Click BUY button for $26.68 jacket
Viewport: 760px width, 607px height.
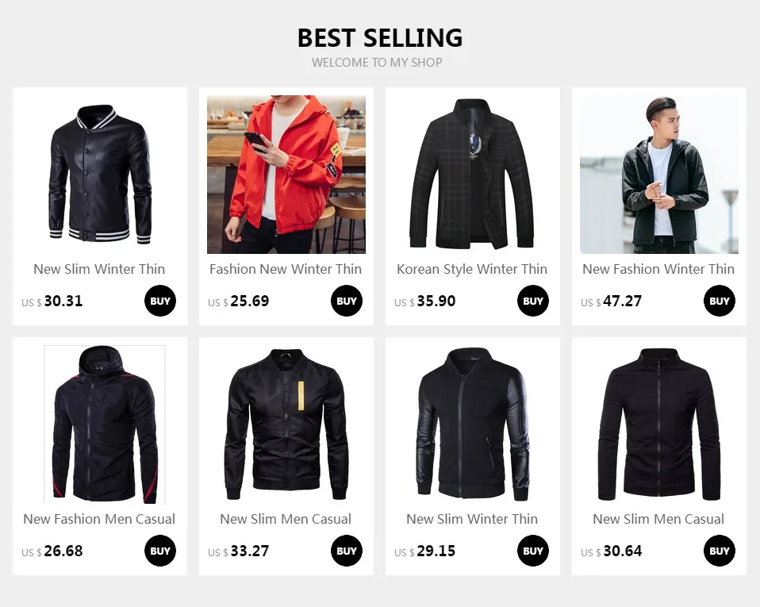pos(160,551)
